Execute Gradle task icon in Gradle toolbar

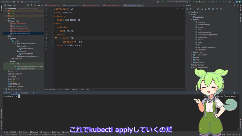198,9
